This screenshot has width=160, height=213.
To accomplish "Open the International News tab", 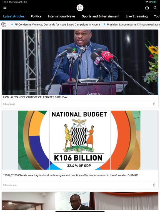I will (x=62, y=16).
